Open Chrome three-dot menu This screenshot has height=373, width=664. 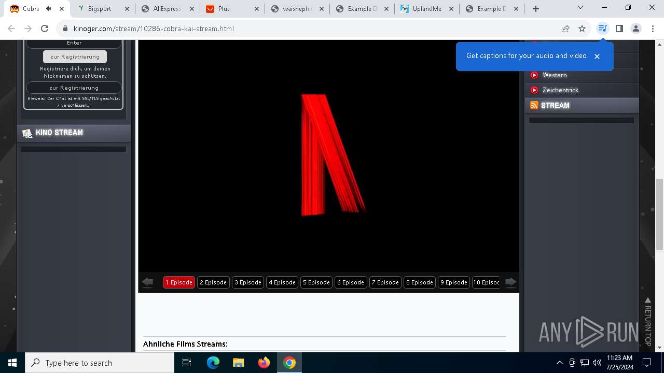coord(652,28)
